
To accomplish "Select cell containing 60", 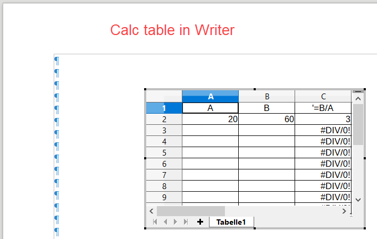I will coord(266,119).
